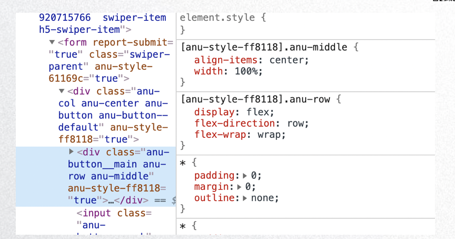Collapse the anu-col anu-center div node
This screenshot has height=239, width=455.
(x=62, y=91)
